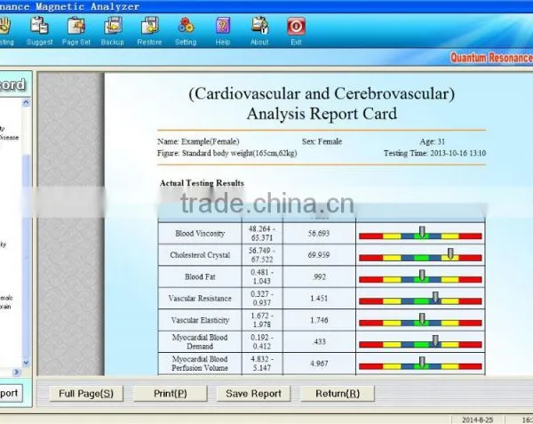
Task: Click the Blood Fat indicator marker
Action: [x=422, y=276]
